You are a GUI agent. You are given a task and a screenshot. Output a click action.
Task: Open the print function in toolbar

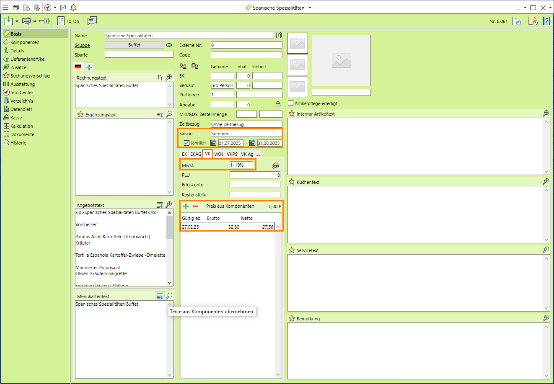coord(26,21)
